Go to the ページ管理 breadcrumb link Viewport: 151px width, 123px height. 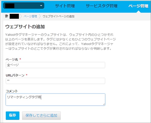(x=30, y=16)
